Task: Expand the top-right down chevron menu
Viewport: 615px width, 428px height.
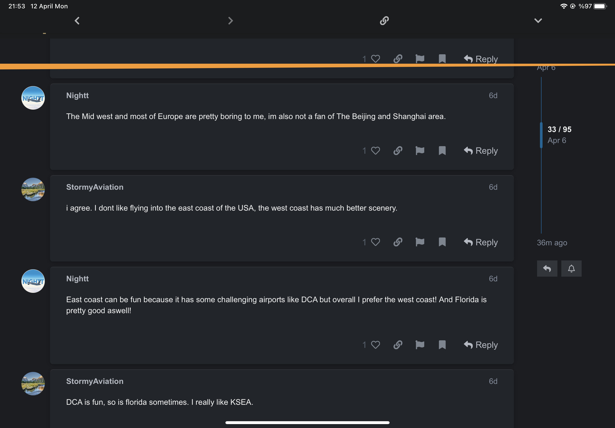Action: click(x=538, y=21)
